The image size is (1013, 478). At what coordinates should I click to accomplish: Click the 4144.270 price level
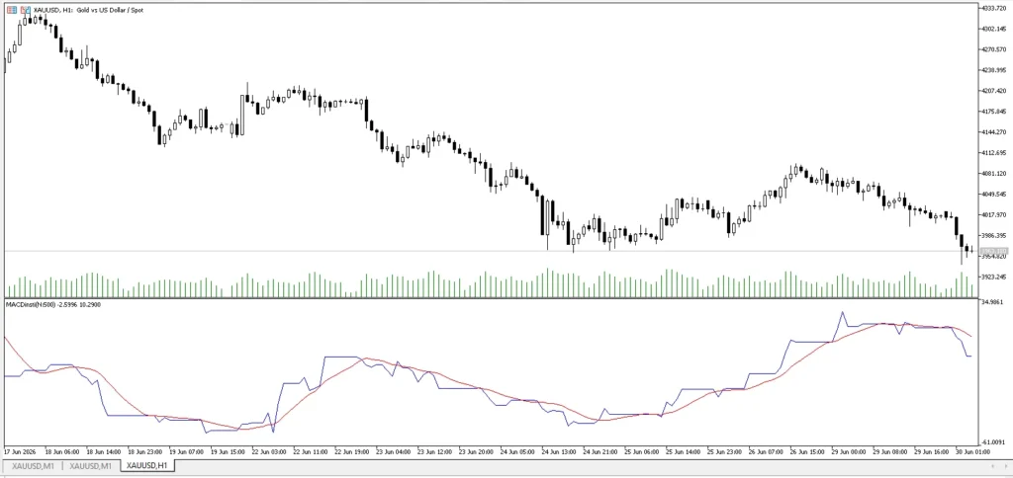pyautogui.click(x=994, y=132)
